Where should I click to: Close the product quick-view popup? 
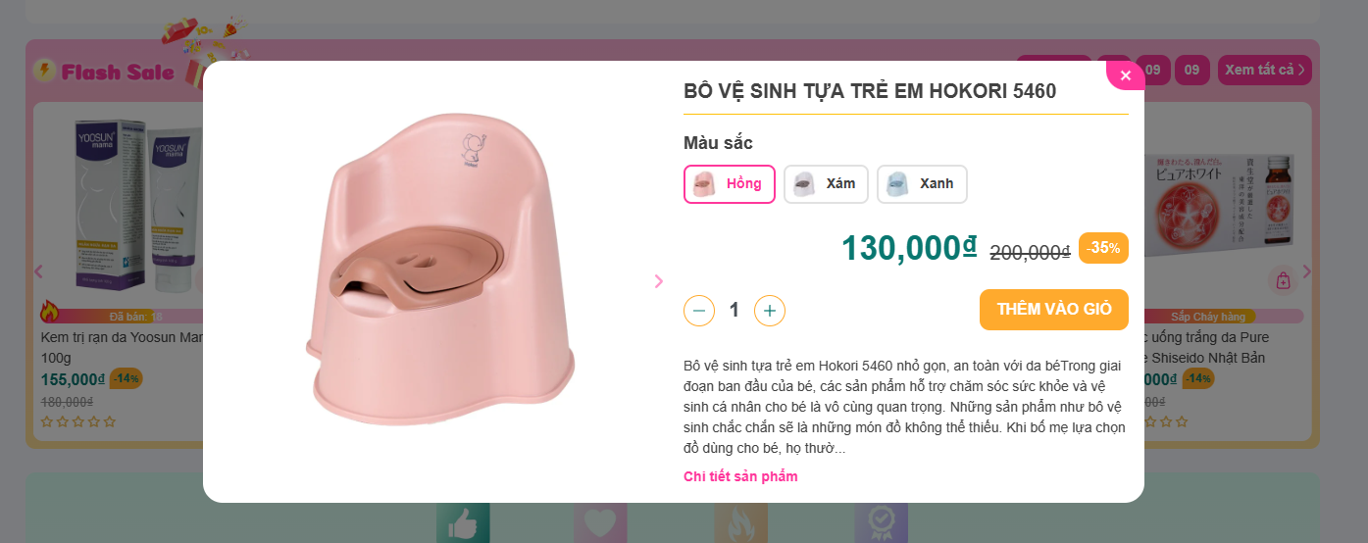point(1125,75)
